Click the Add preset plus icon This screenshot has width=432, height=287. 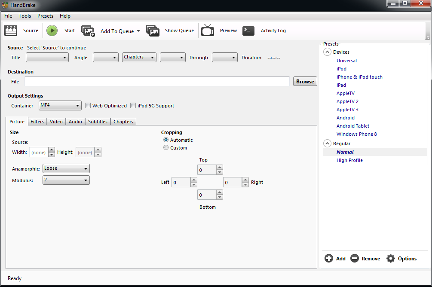(329, 258)
